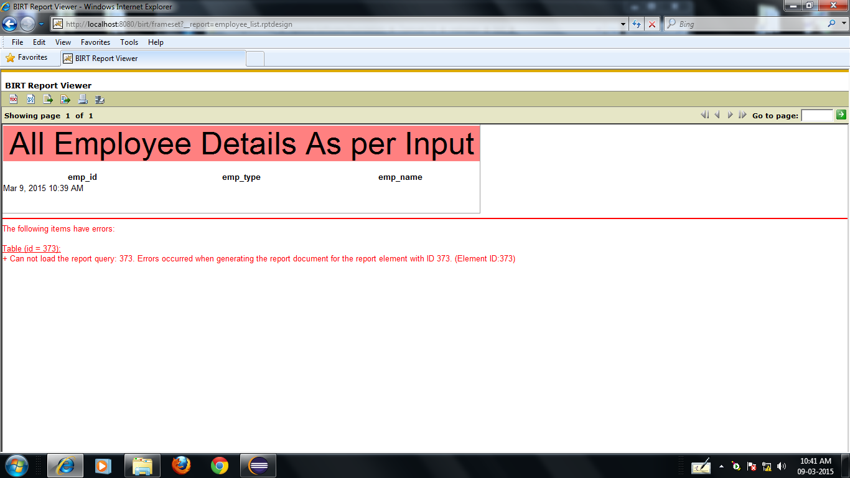Click the Refresh page icon
This screenshot has width=850, height=478.
(x=637, y=24)
